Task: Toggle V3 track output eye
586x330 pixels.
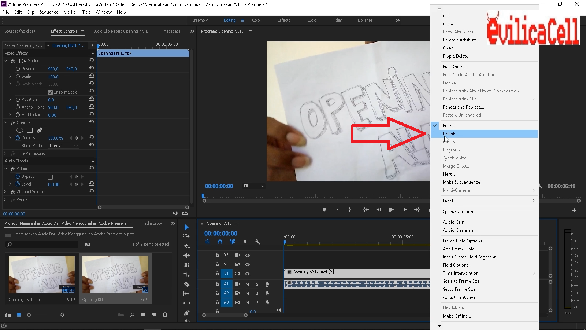Action: [x=247, y=255]
